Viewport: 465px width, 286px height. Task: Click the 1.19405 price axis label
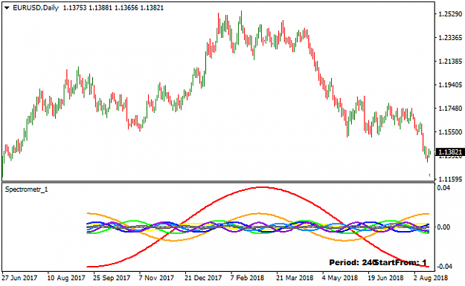pyautogui.click(x=450, y=85)
